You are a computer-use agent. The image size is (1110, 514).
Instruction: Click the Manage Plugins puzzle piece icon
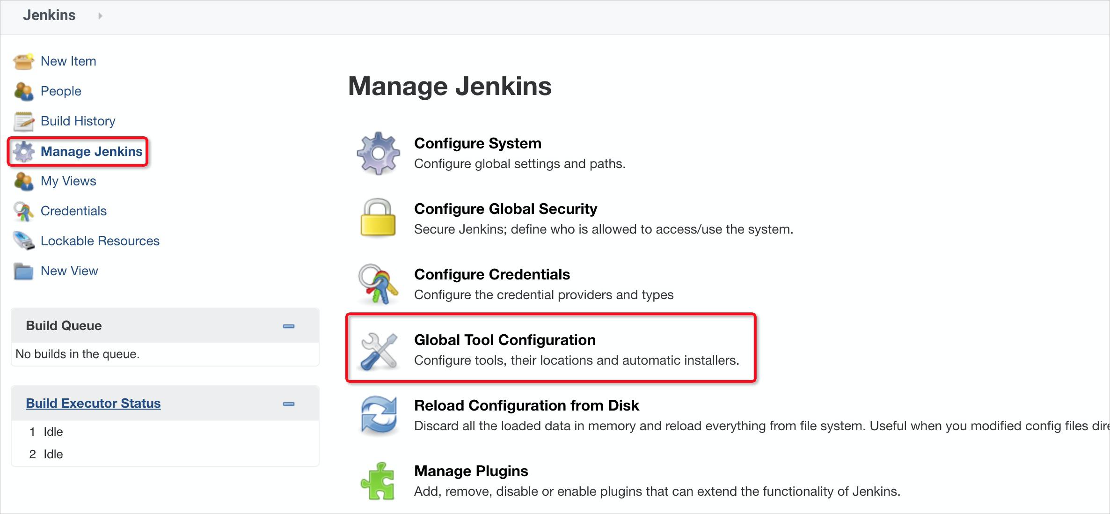click(378, 481)
